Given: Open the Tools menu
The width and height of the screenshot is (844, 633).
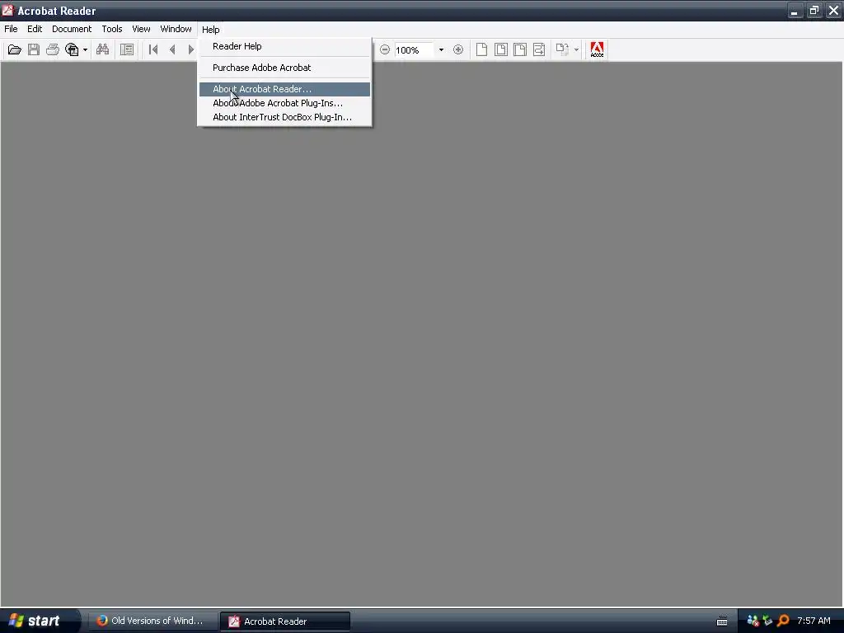Looking at the screenshot, I should [112, 29].
